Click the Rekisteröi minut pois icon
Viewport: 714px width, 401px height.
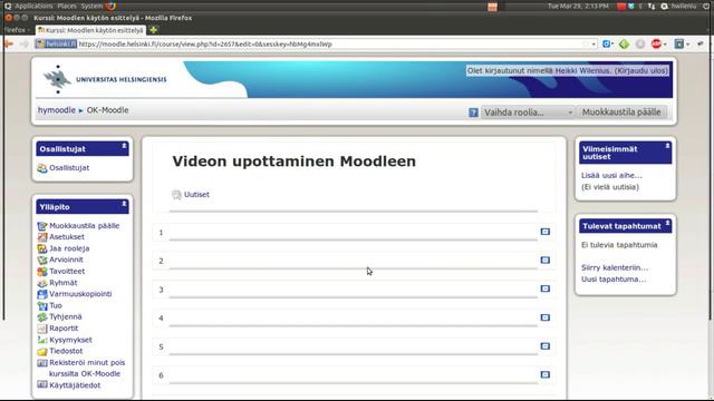click(42, 363)
